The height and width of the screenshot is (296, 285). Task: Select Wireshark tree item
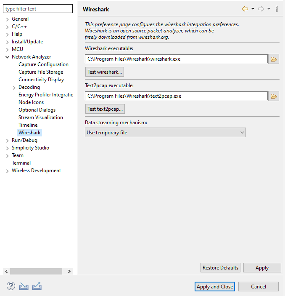[29, 133]
